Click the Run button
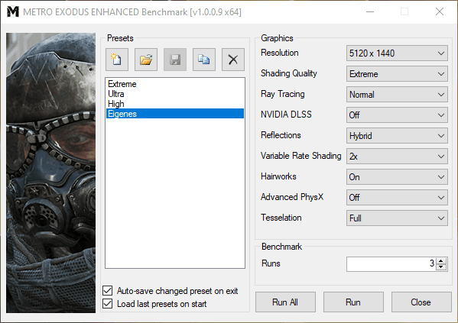This screenshot has width=458, height=323. (353, 302)
